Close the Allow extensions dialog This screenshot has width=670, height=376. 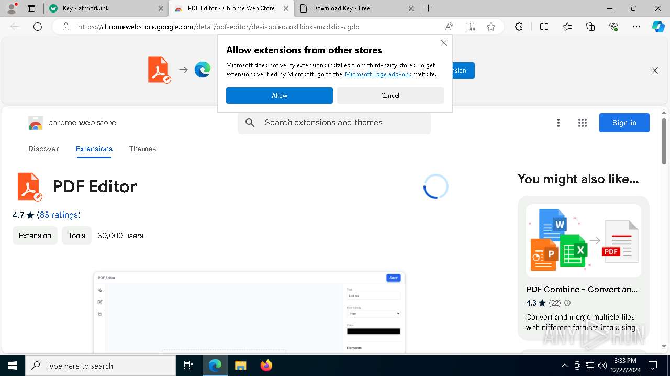click(x=444, y=43)
